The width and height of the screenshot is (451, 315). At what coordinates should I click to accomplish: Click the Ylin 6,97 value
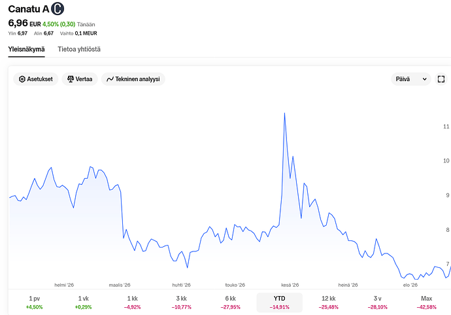click(18, 33)
